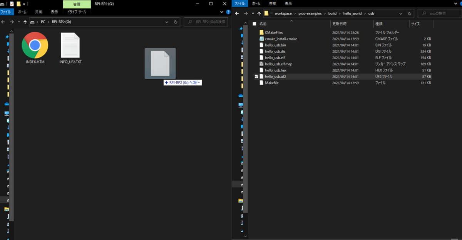This screenshot has width=462, height=240.
Task: Show hidden path levels via « in usb address bar
Action: click(x=271, y=13)
